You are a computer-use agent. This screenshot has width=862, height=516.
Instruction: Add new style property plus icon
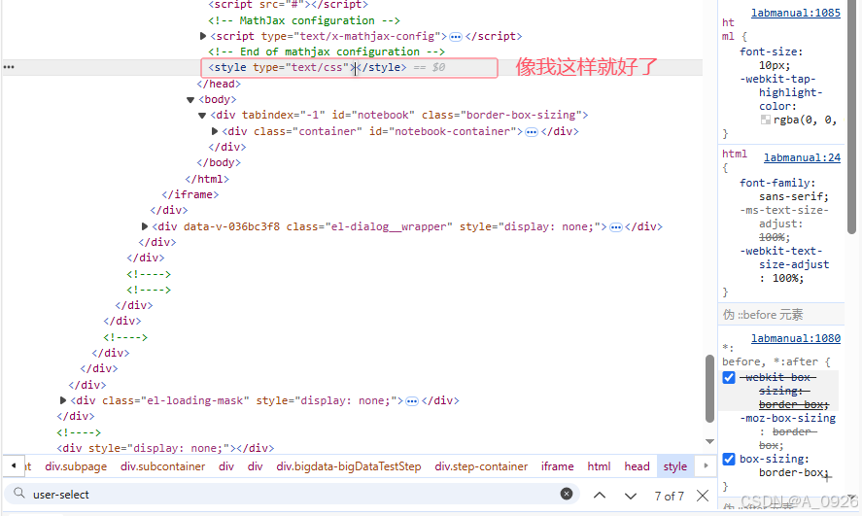pos(827,477)
